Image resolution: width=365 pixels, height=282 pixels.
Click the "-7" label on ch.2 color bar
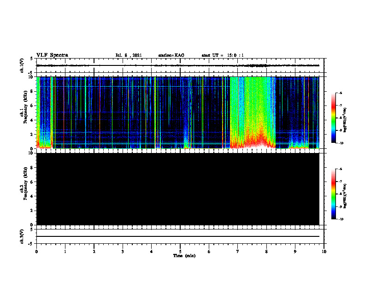pos(340,182)
